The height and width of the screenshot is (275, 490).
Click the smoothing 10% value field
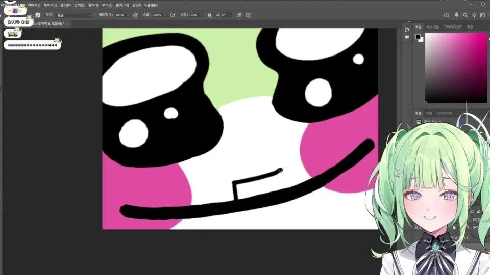pyautogui.click(x=194, y=15)
